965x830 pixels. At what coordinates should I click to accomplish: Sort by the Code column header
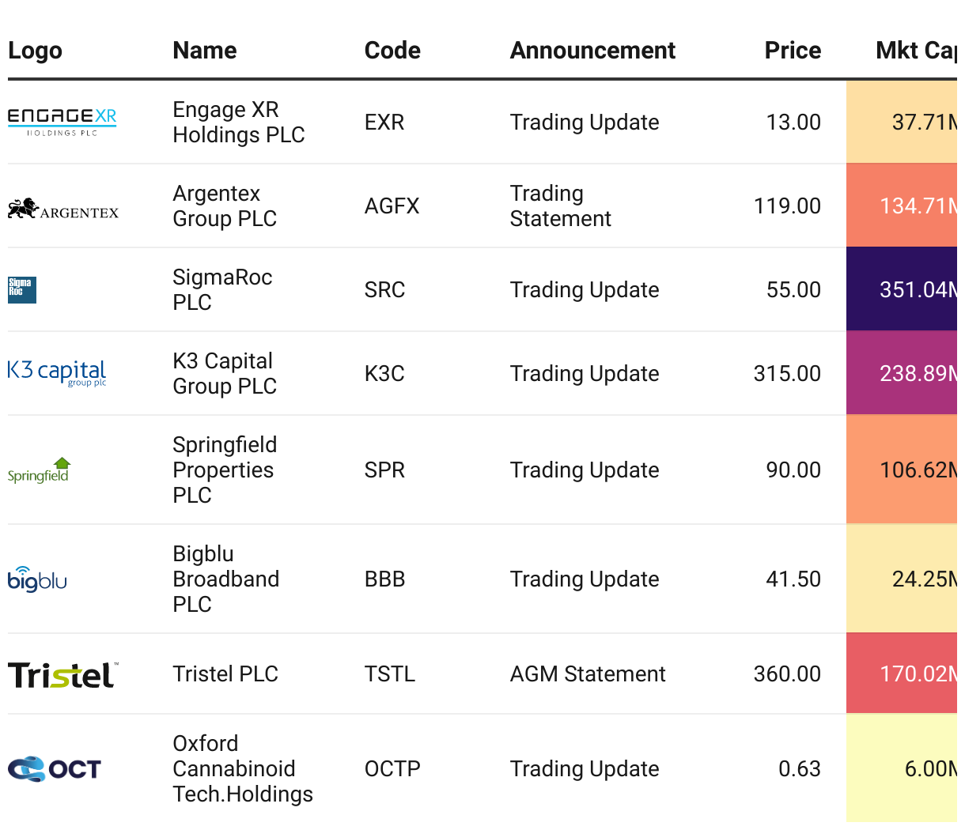click(x=392, y=51)
